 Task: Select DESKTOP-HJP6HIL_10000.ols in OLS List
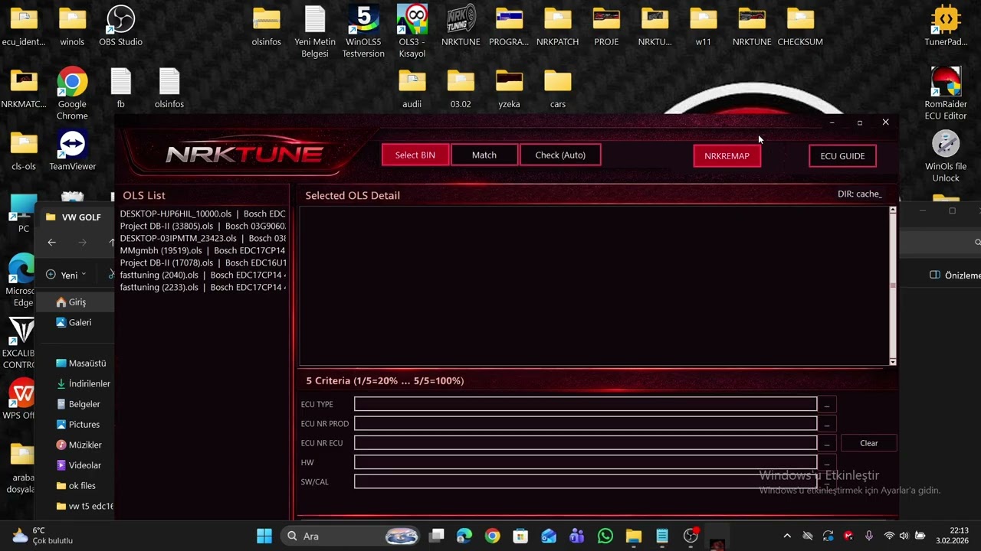click(202, 214)
